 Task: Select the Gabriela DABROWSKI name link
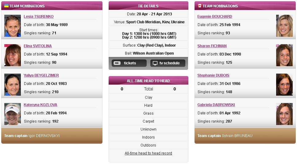216,105
